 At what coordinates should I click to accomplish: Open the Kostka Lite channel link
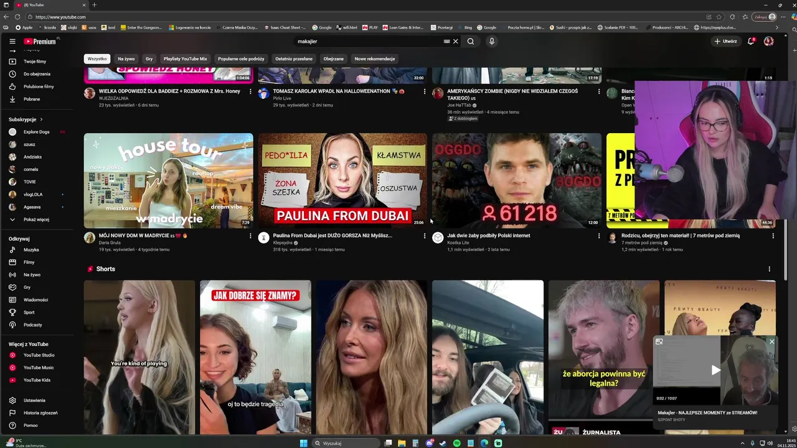[458, 243]
